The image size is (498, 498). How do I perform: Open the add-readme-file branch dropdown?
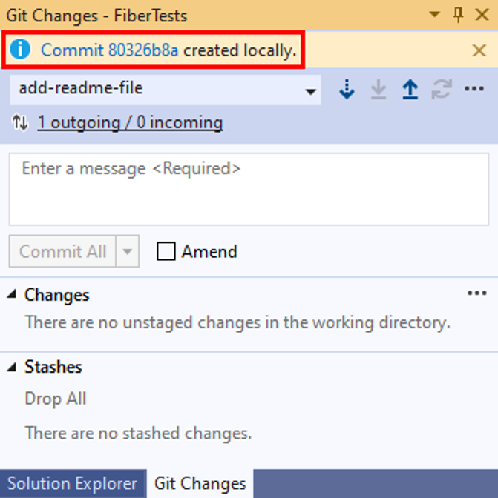(166, 90)
